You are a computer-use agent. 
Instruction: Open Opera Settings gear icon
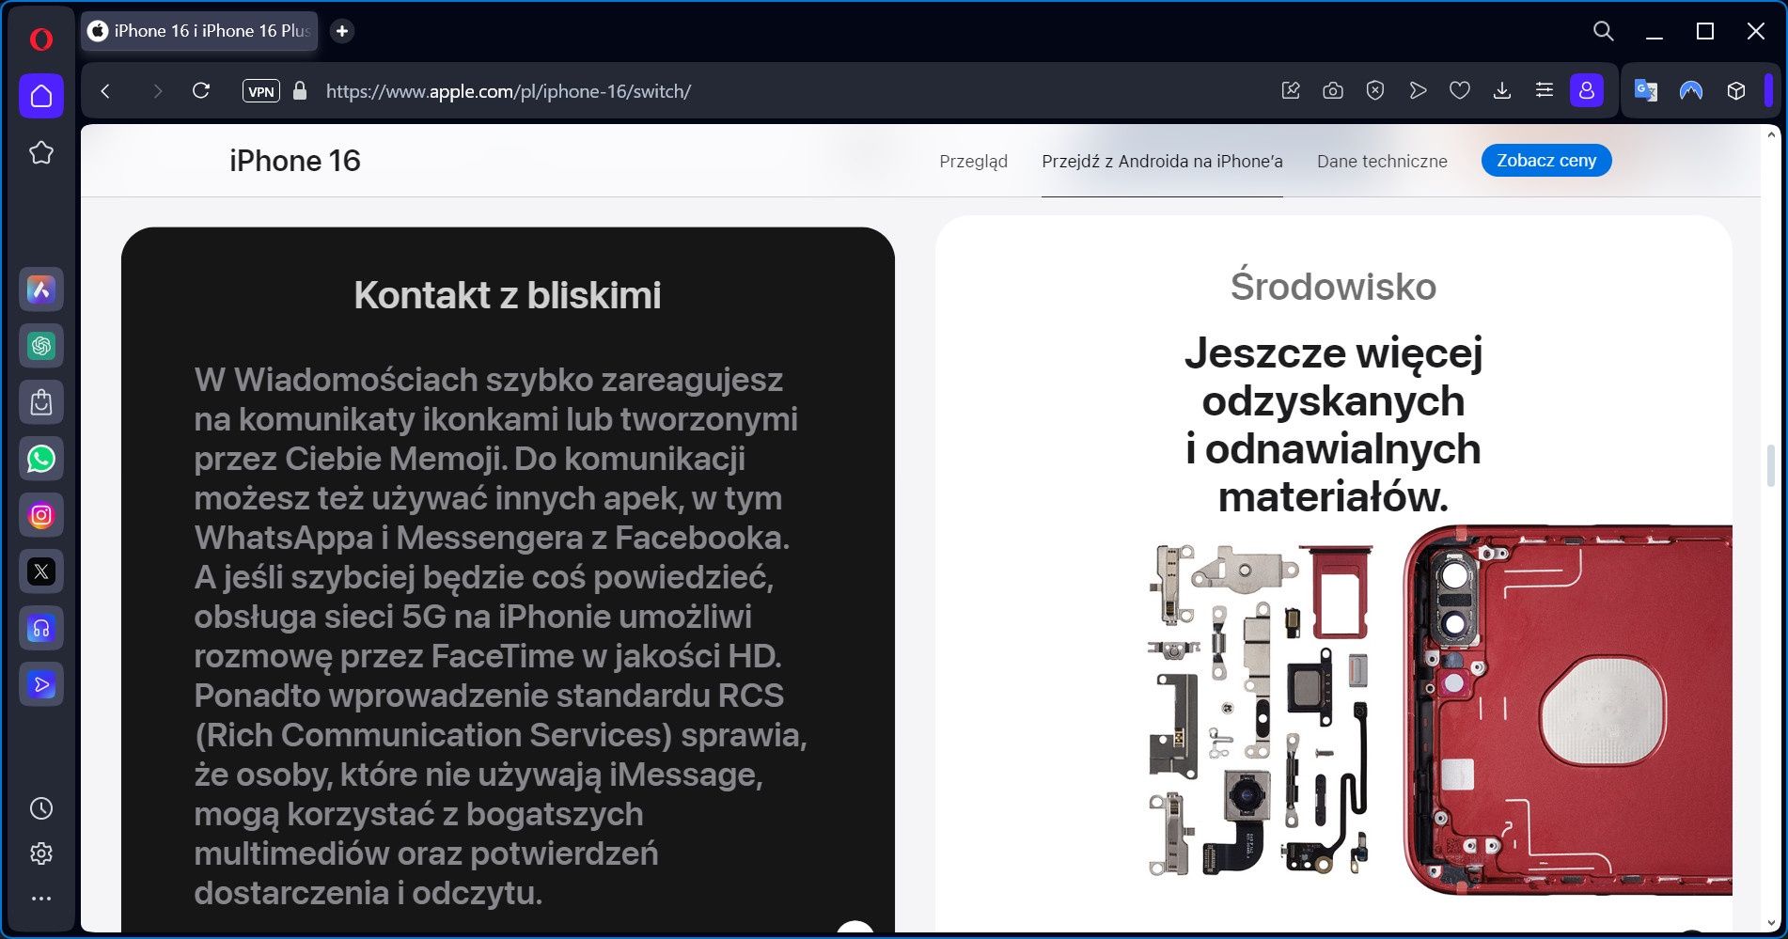coord(41,853)
